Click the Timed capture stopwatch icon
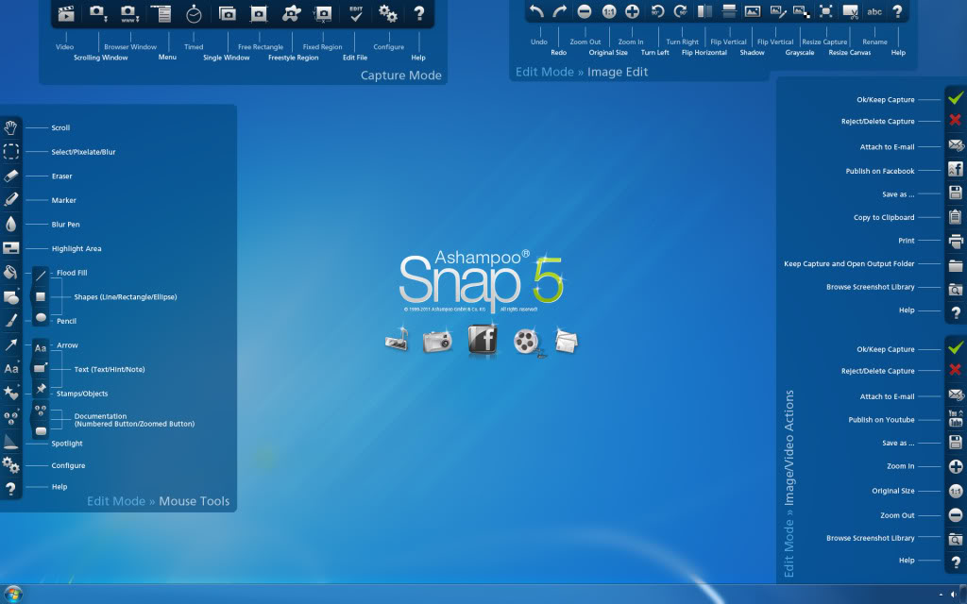967x604 pixels. point(194,13)
